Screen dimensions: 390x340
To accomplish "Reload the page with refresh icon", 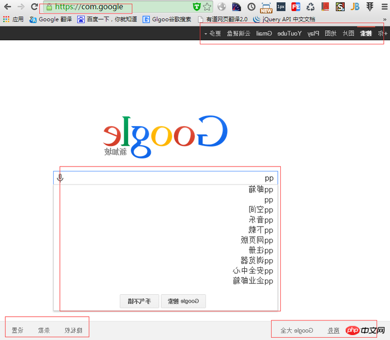I will pyautogui.click(x=35, y=7).
